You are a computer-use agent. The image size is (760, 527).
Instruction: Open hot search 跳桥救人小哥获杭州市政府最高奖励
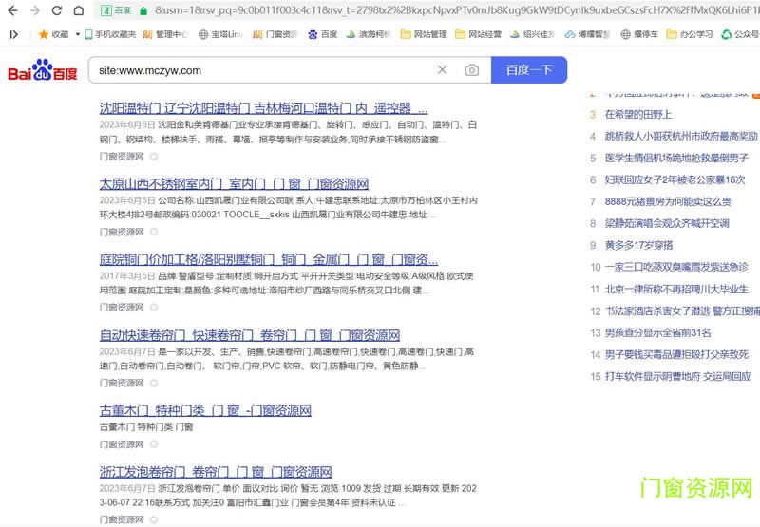coord(681,137)
